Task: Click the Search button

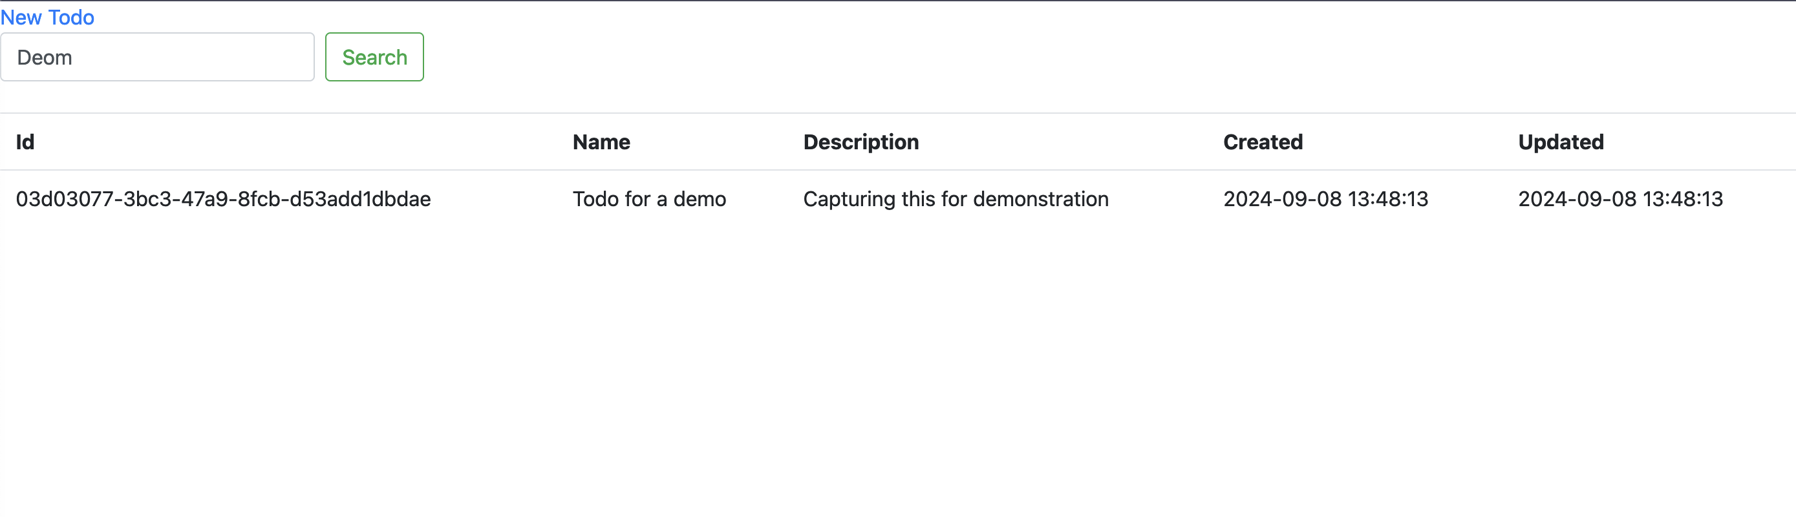Action: (374, 57)
